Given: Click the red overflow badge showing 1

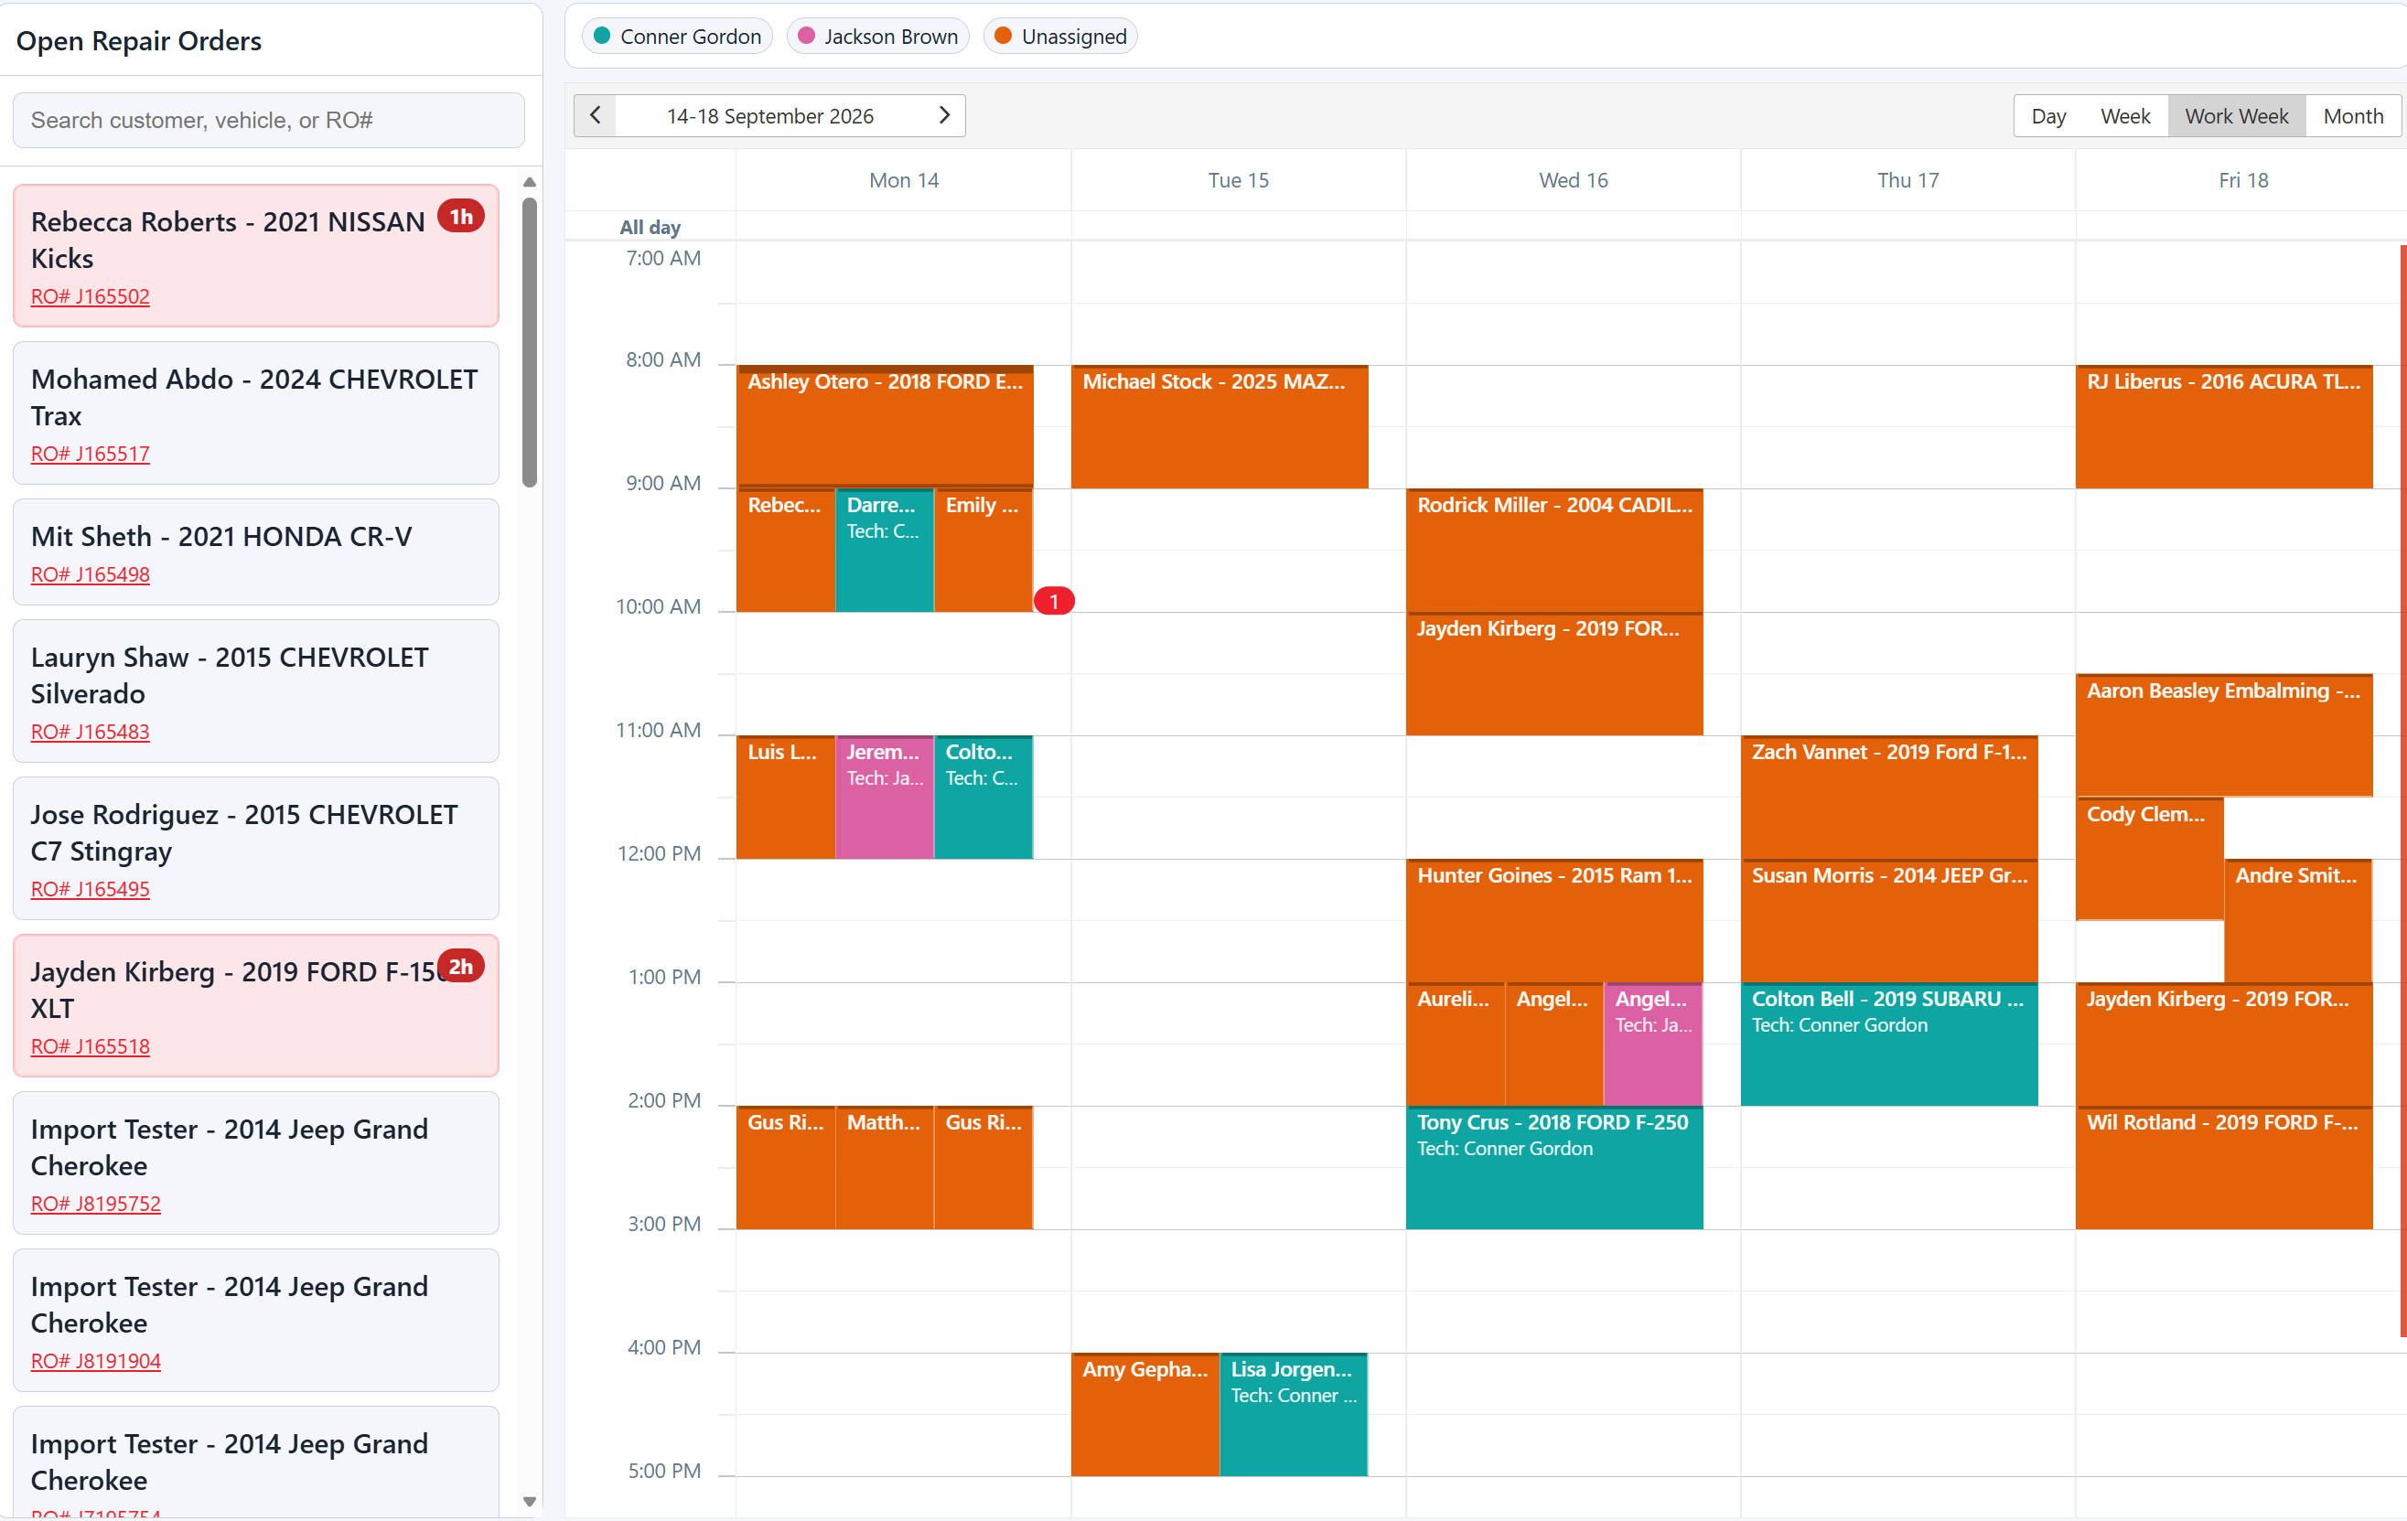Looking at the screenshot, I should click(x=1053, y=602).
